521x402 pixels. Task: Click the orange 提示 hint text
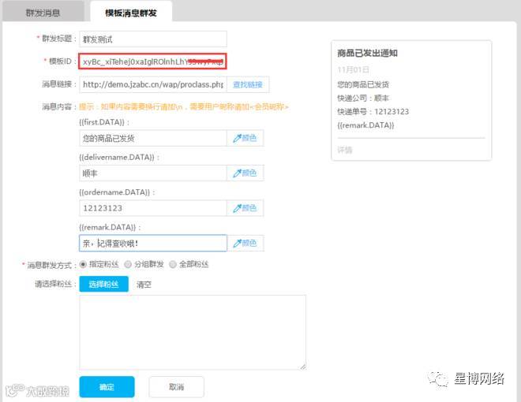click(x=183, y=106)
